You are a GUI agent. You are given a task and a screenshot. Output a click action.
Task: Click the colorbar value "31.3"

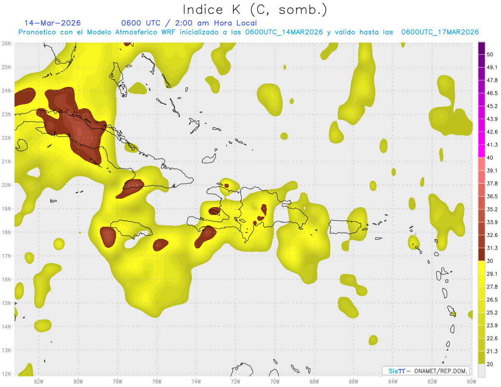492,248
